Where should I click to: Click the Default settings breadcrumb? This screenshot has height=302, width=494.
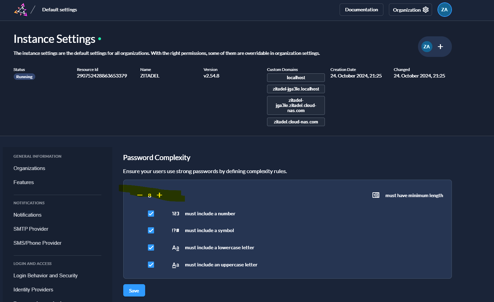coord(60,10)
